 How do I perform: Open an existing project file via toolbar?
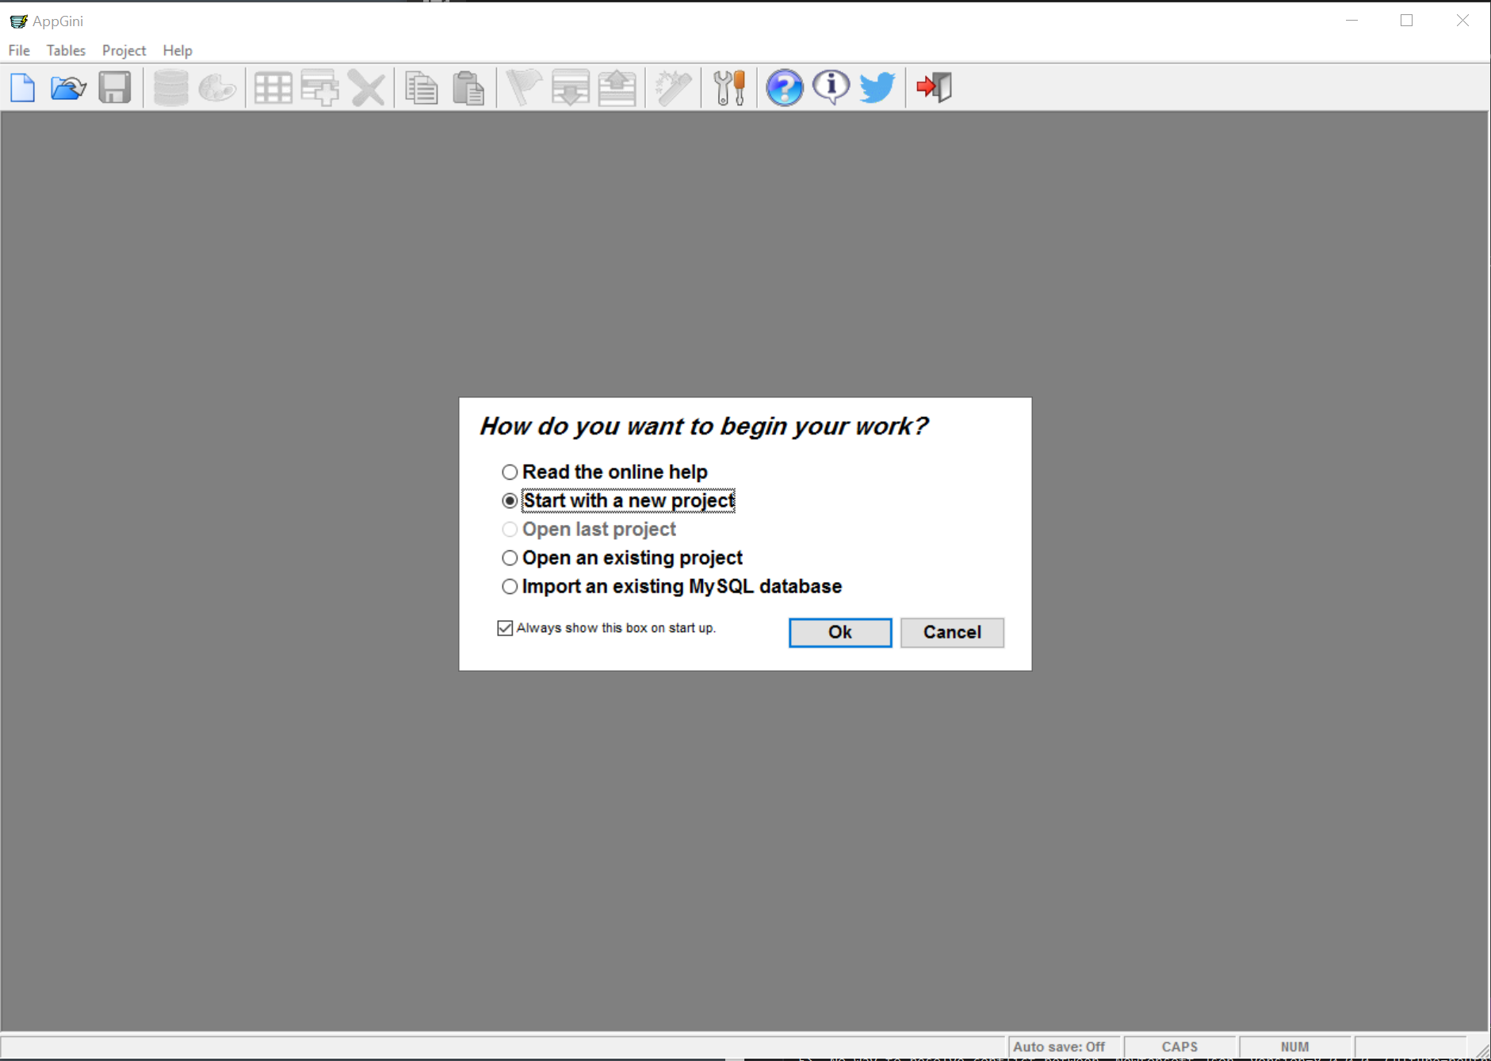point(67,87)
